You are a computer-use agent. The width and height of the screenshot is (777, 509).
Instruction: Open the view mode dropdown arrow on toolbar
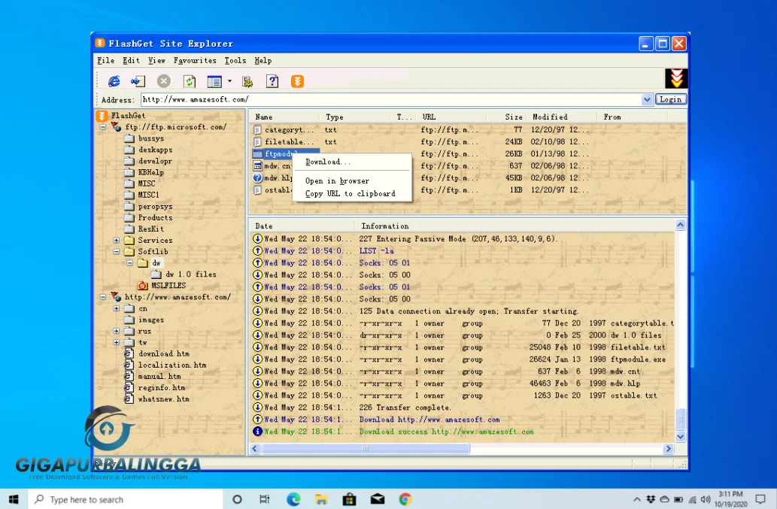click(229, 81)
